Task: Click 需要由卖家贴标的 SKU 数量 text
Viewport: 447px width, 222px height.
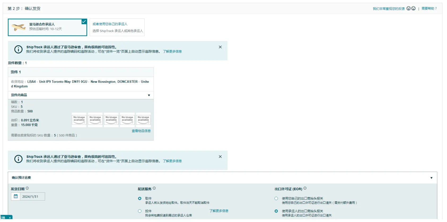Action: point(44,135)
